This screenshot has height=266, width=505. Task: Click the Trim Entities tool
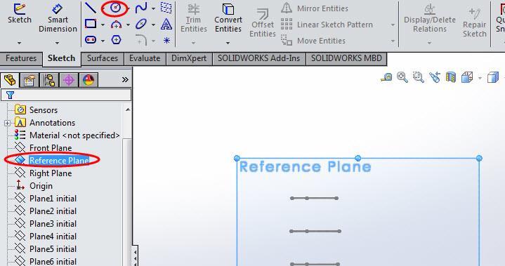pyautogui.click(x=194, y=18)
